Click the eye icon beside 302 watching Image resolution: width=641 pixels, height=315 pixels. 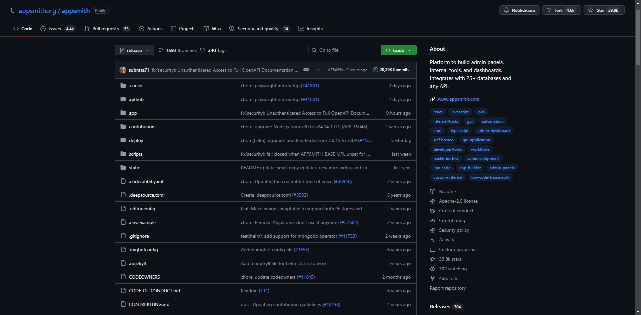pyautogui.click(x=433, y=269)
